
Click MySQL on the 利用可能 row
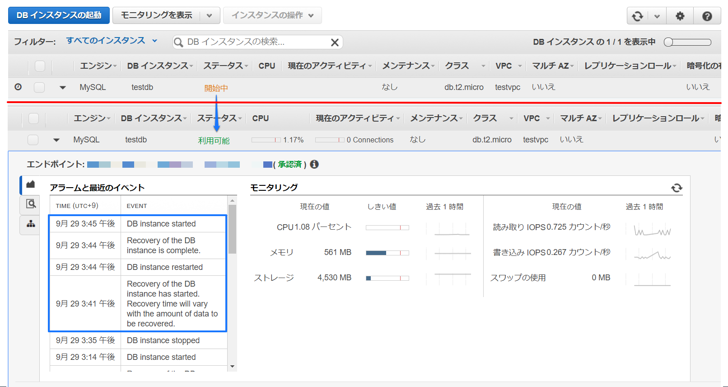pos(86,140)
